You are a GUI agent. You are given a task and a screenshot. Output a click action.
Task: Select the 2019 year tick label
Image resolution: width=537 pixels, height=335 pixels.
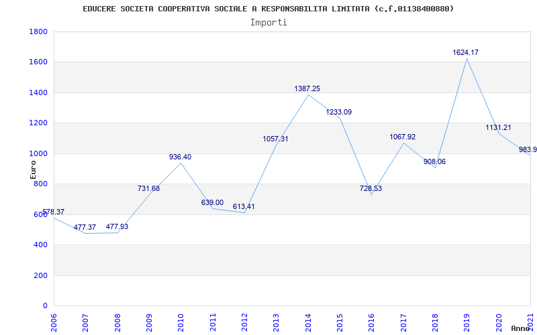point(467,323)
